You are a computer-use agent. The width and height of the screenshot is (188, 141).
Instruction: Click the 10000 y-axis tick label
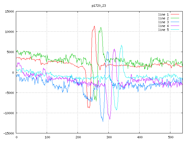click(9, 32)
